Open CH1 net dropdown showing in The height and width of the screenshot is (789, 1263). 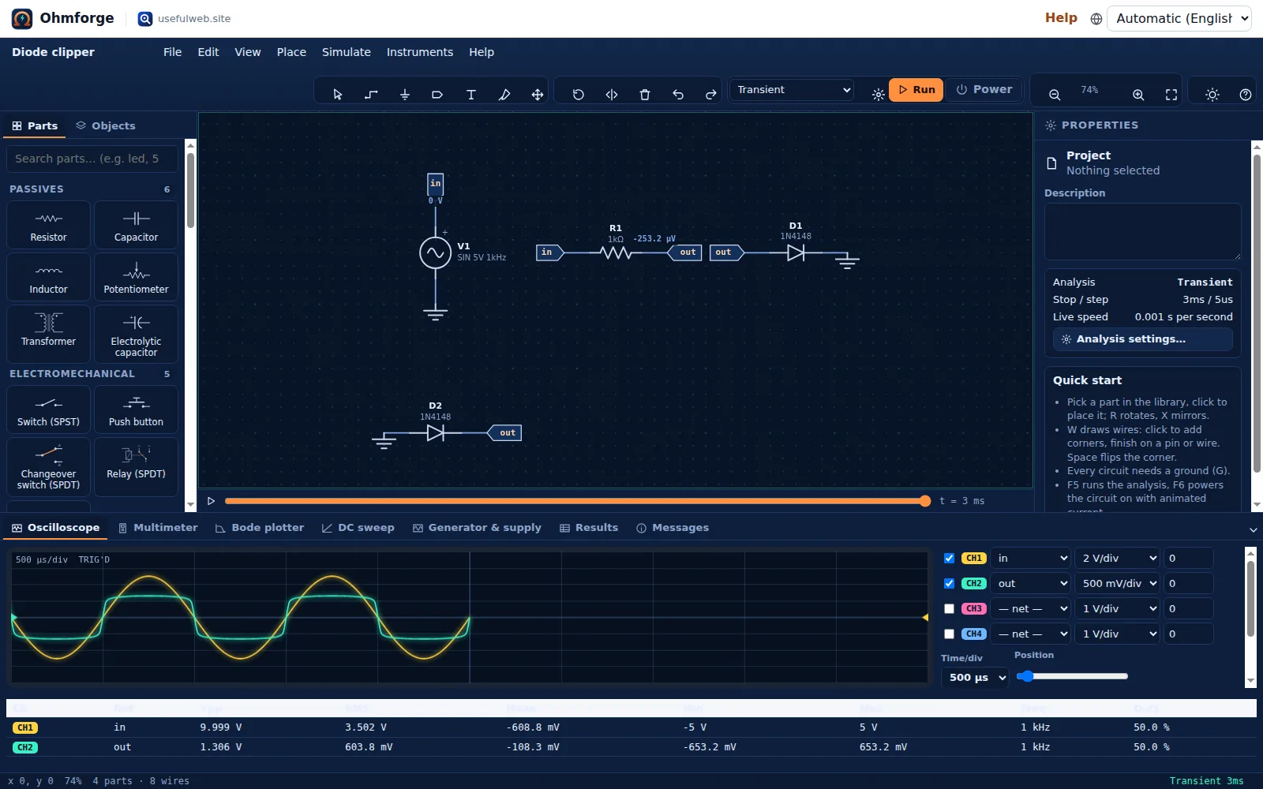(1031, 558)
